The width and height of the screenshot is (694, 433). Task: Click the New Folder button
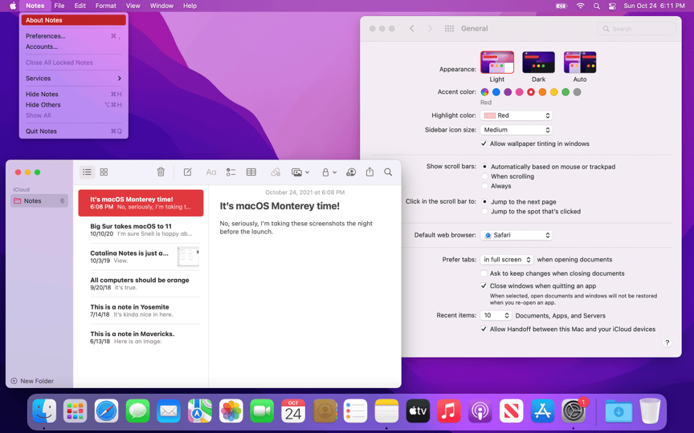click(32, 381)
